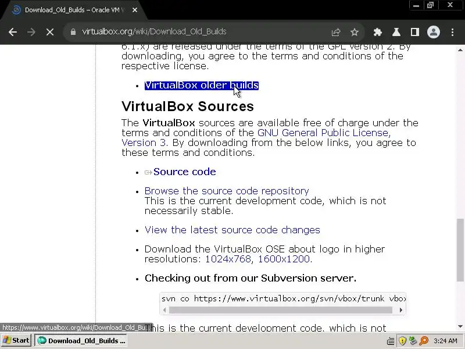Share this page from address bar
Screen dimensions: 465x349
(x=336, y=32)
